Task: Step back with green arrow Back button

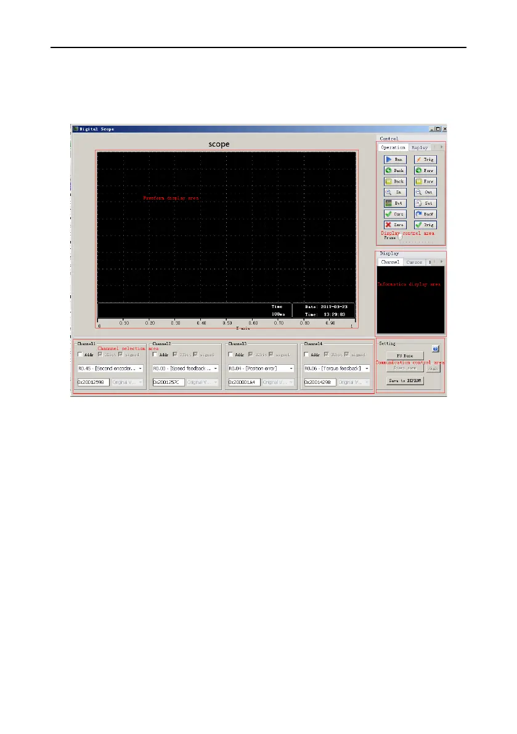Action: click(395, 170)
